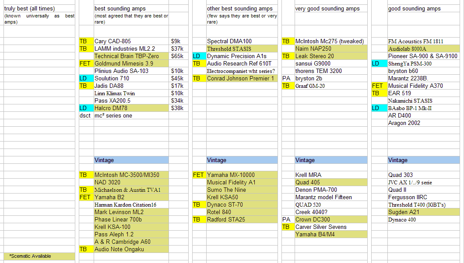Click the yellow FET cell beside Goldmund Mimesis

tap(86, 63)
